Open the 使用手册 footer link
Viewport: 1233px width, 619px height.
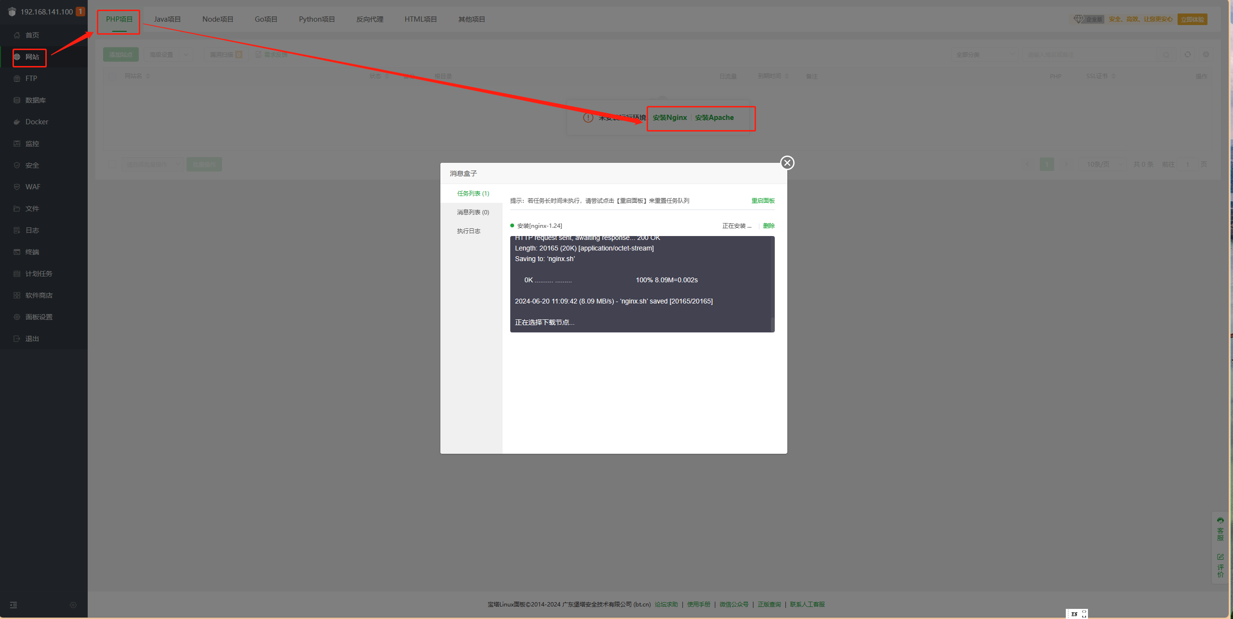click(699, 605)
